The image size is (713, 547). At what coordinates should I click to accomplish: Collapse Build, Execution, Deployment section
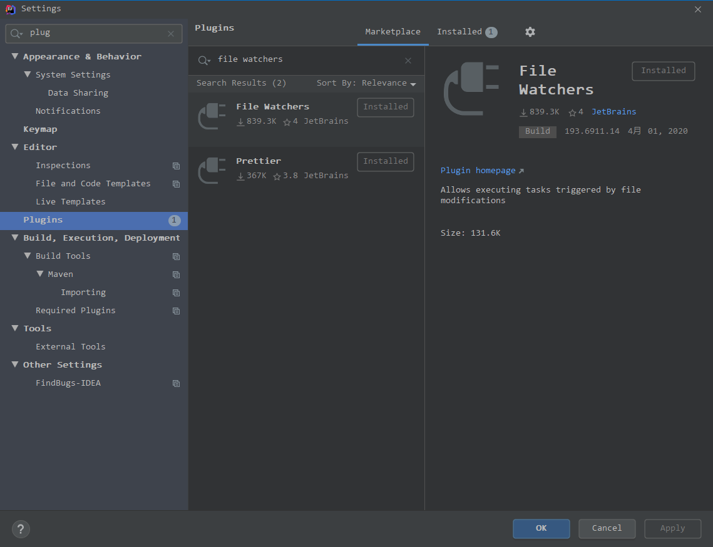15,238
